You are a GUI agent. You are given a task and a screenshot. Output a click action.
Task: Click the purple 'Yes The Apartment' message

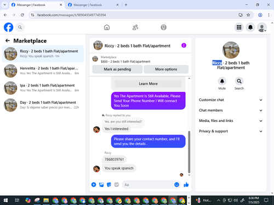[x=148, y=101]
